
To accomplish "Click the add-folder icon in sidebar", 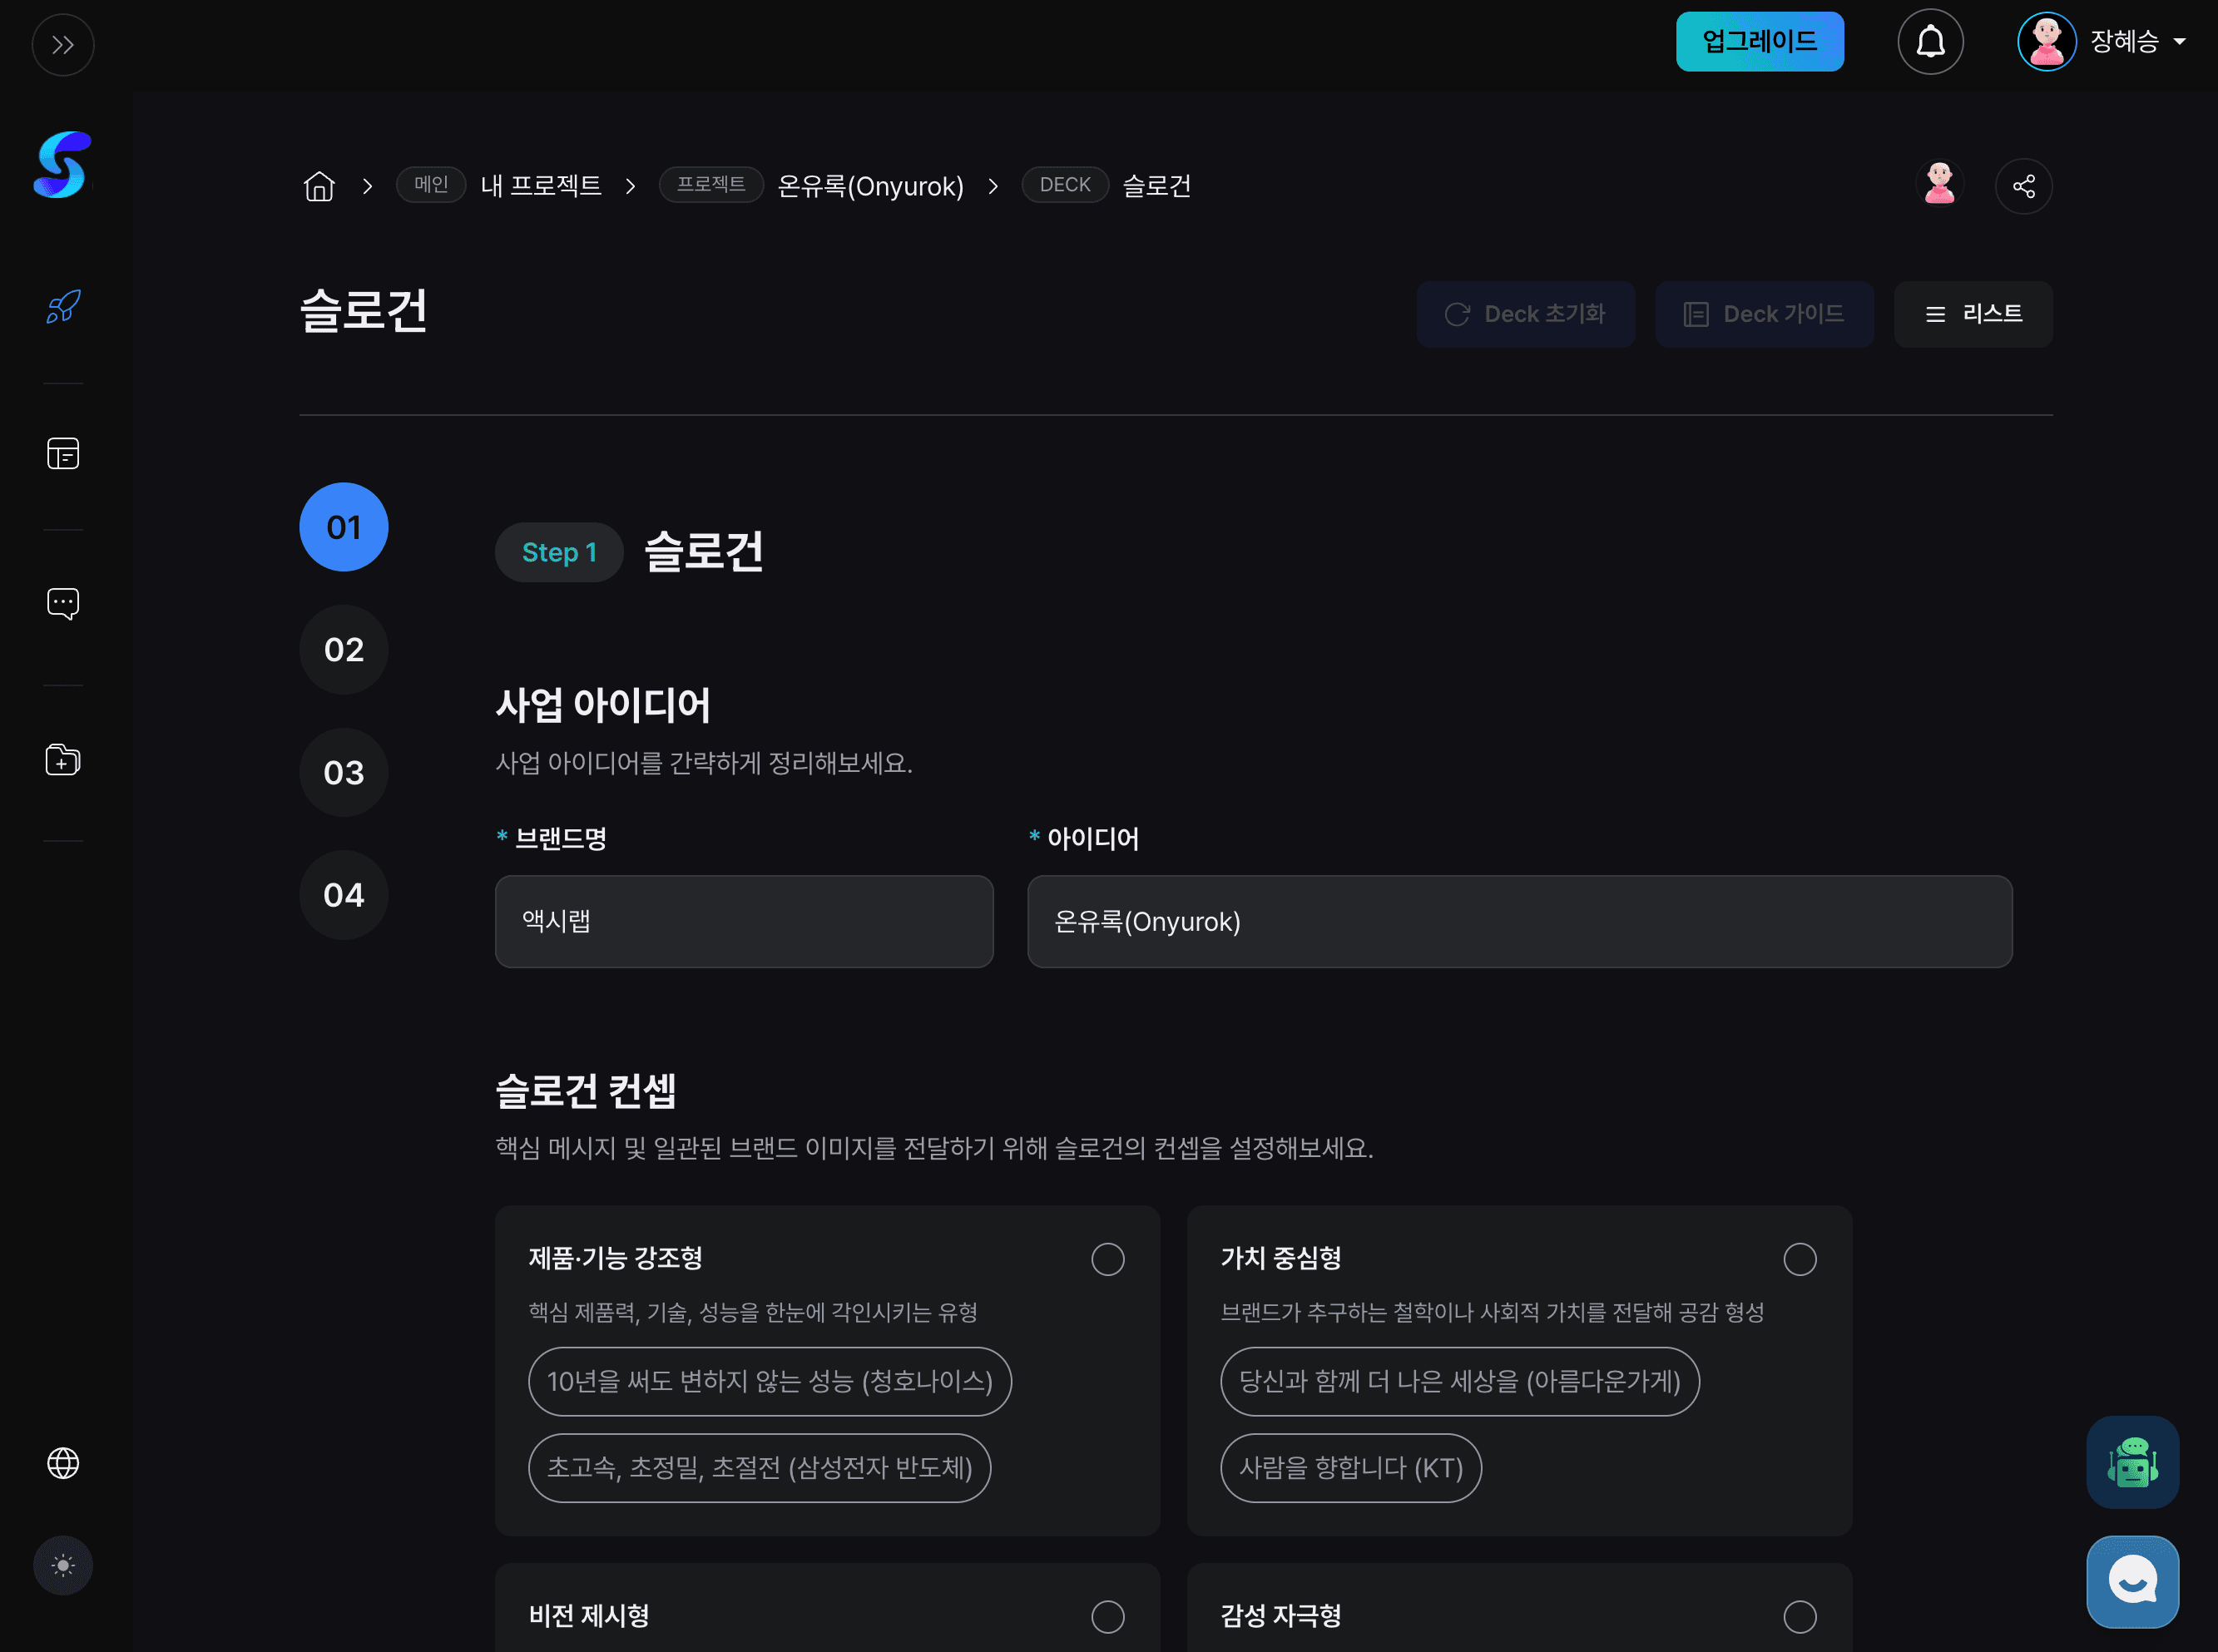I will pyautogui.click(x=62, y=760).
